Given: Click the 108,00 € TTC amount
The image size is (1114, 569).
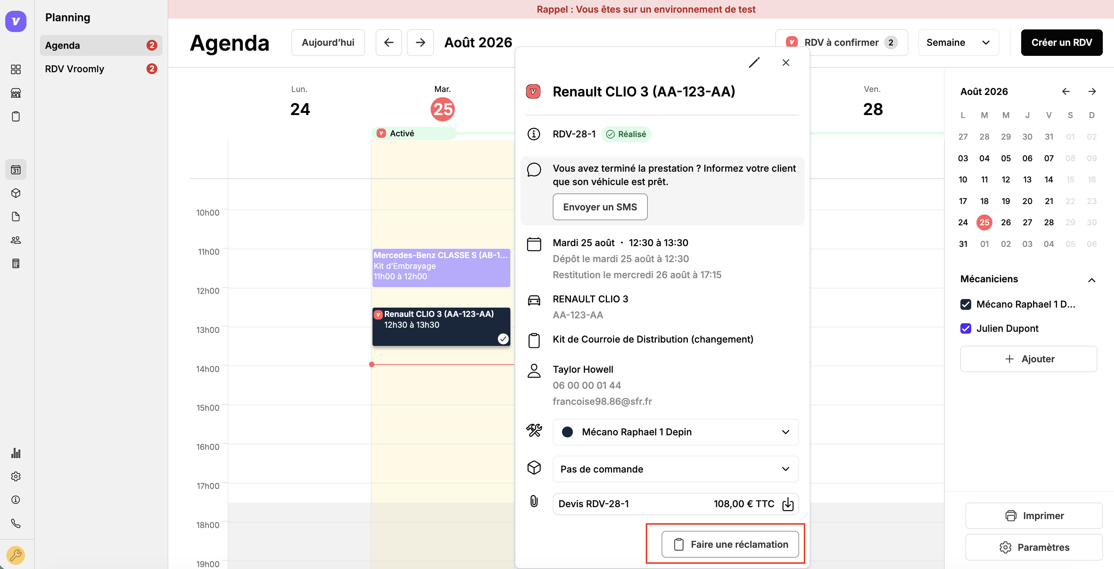Looking at the screenshot, I should coord(743,504).
